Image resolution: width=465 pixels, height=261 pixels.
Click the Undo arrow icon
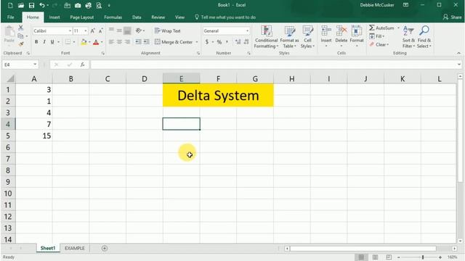click(42, 5)
